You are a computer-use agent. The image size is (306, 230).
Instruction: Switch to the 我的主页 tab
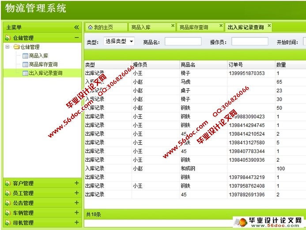(106, 27)
